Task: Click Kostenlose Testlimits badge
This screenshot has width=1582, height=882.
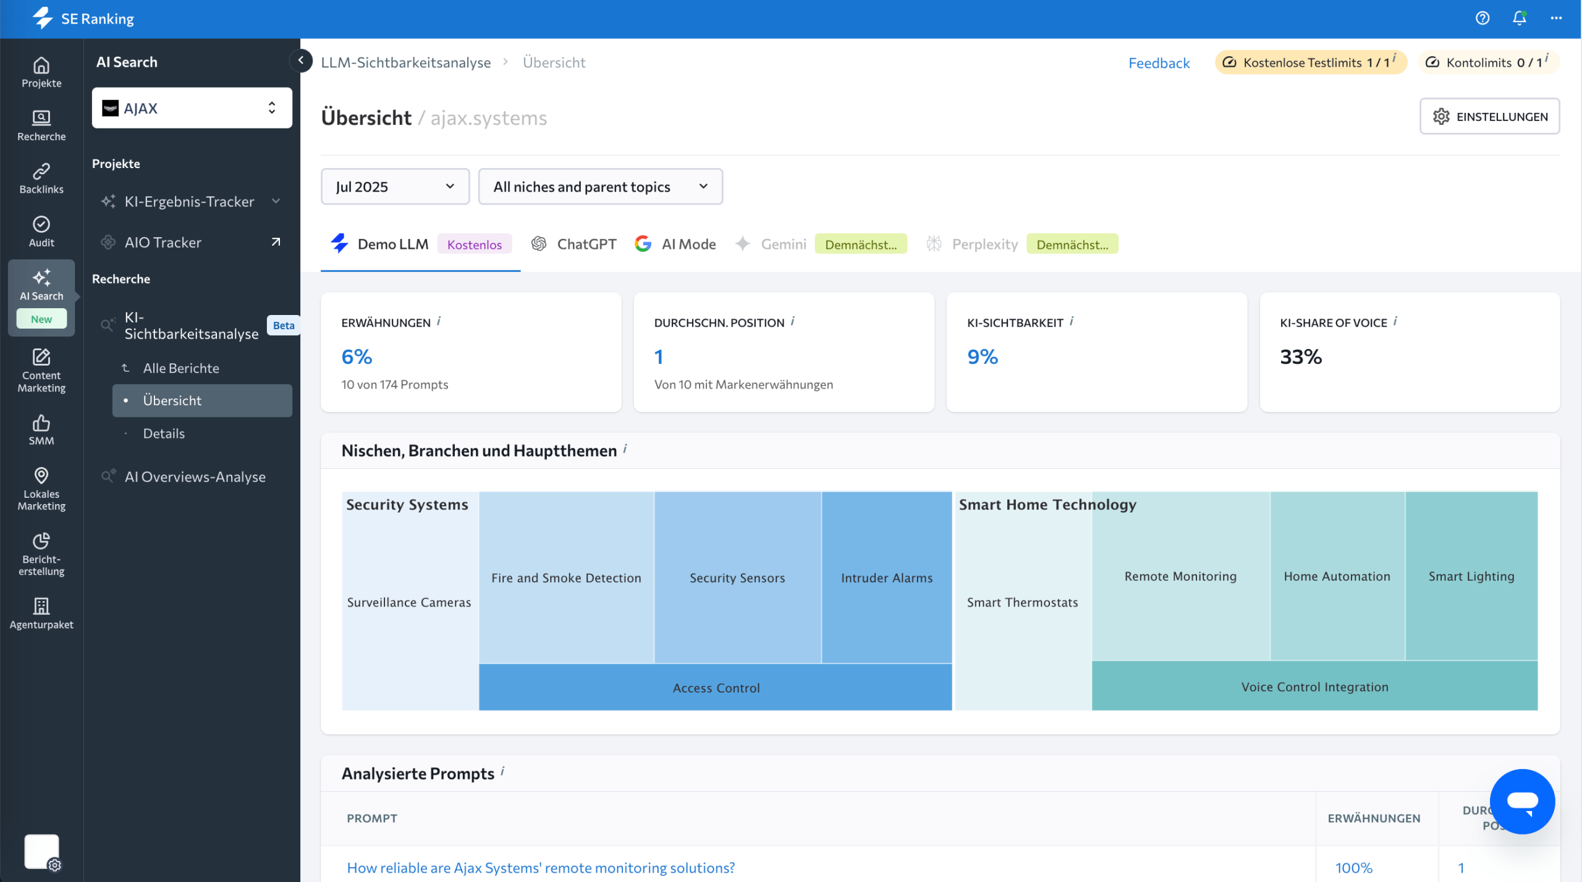Action: click(x=1311, y=62)
